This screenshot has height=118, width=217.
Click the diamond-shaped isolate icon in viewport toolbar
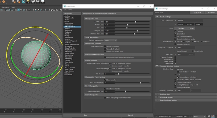pos(41,10)
